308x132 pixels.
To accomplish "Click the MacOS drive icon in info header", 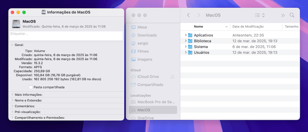I will click(16, 24).
